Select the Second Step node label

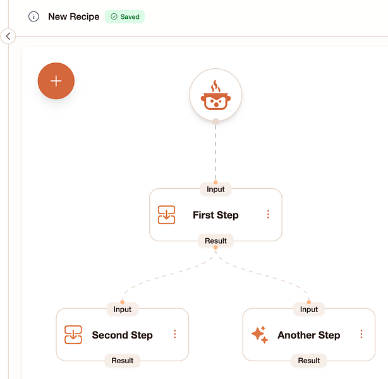122,335
